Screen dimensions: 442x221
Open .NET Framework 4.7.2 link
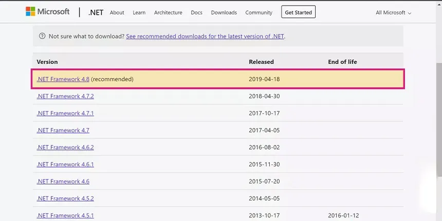click(x=65, y=96)
